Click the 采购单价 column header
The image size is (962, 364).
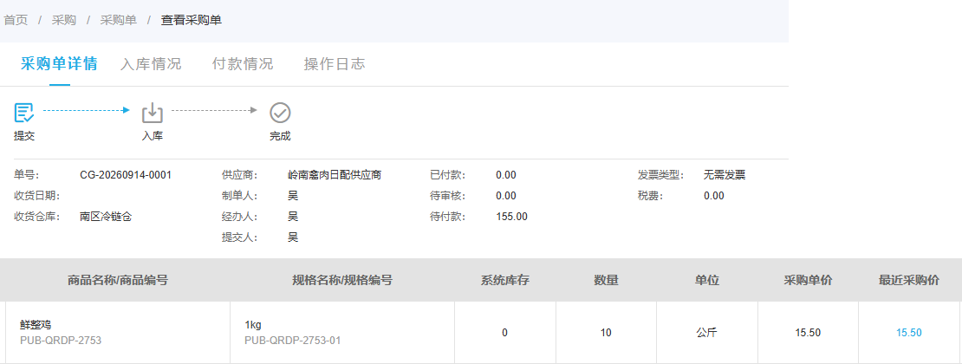808,281
